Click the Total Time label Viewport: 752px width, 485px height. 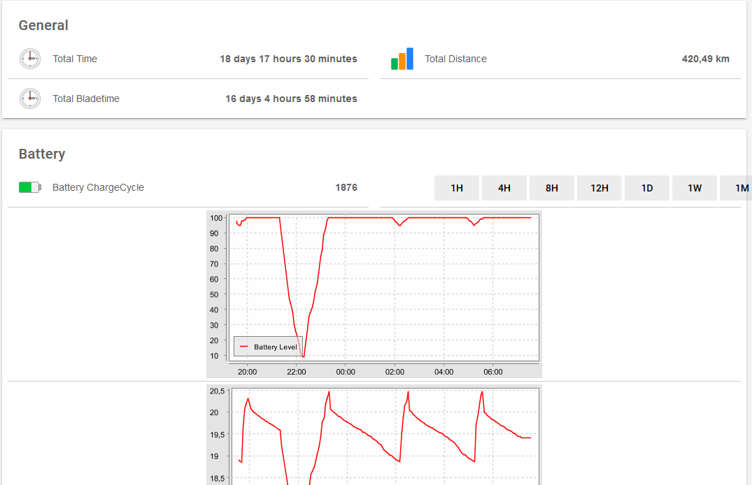tap(75, 59)
